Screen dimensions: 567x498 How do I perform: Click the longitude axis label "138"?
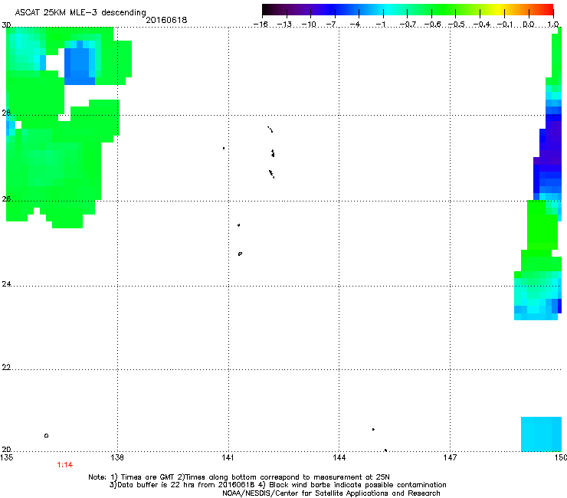pyautogui.click(x=117, y=457)
